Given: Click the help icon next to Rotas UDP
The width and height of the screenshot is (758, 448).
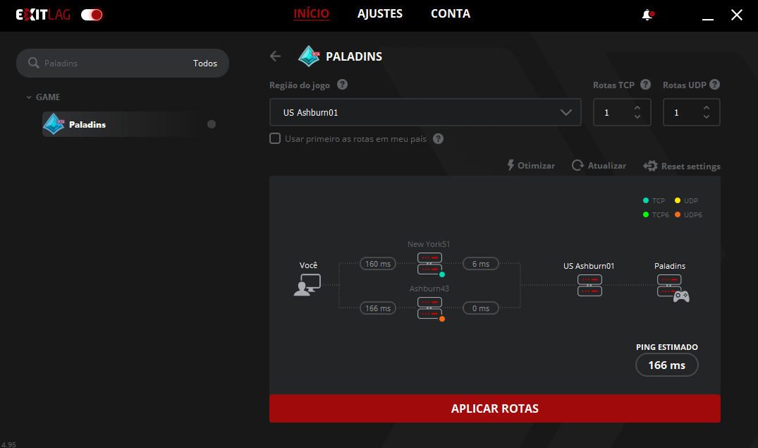Looking at the screenshot, I should pyautogui.click(x=714, y=85).
